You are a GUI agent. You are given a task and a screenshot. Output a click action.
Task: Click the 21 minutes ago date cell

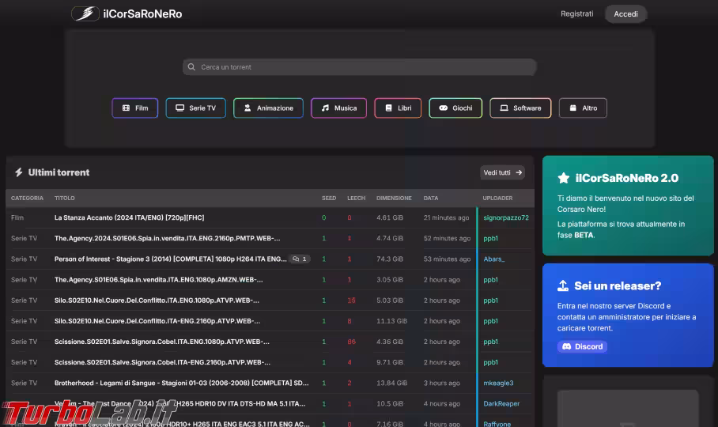446,217
